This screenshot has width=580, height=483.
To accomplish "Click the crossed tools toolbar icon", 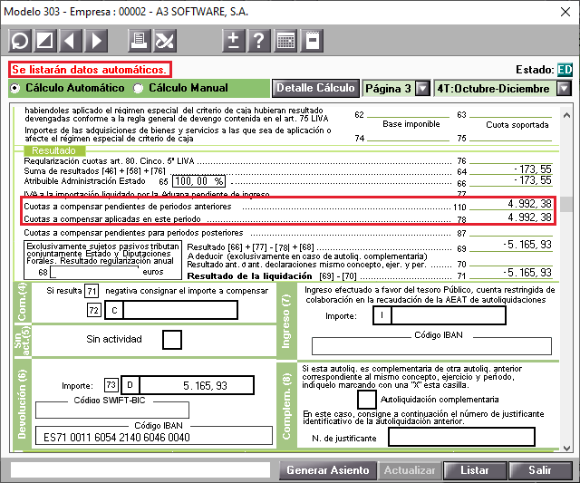I will click(165, 40).
